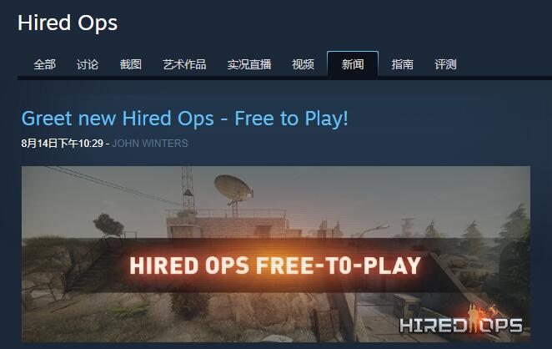This screenshot has width=552, height=349.
Task: Open the 实况直播 broadcasts tab
Action: (249, 64)
